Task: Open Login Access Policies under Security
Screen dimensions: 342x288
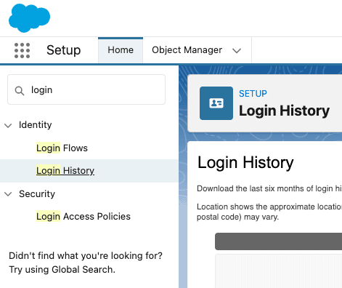Action: (84, 216)
